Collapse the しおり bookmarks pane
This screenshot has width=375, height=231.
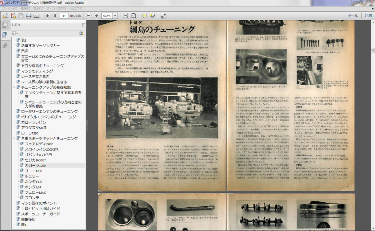[x=83, y=25]
